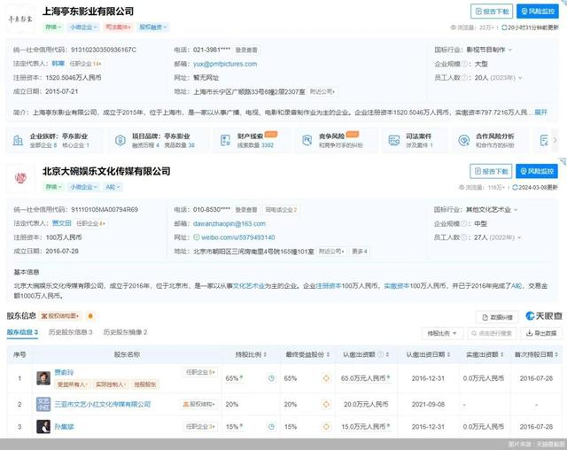Click orange bell icon beside 股权结构图

click(90, 316)
